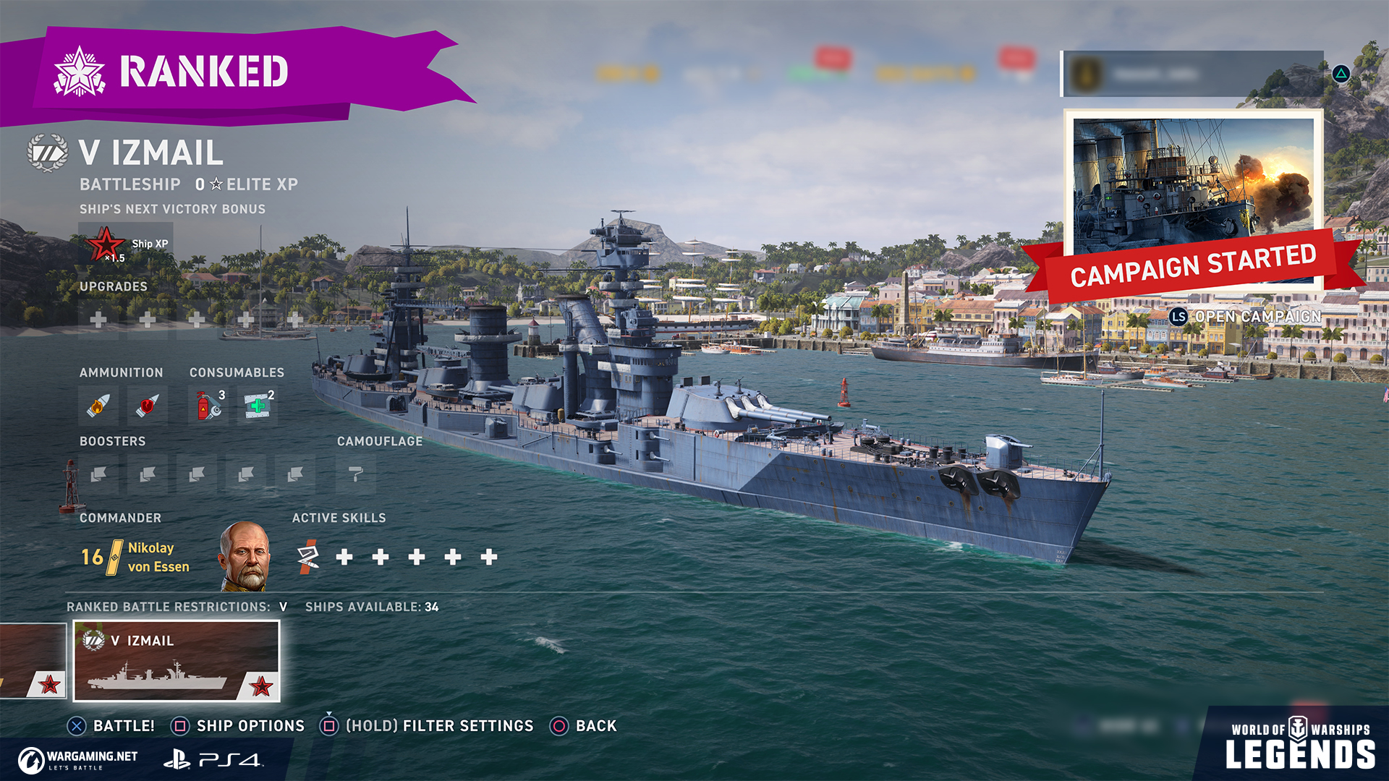Open the first empty booster flag slot
The image size is (1389, 781).
(98, 474)
